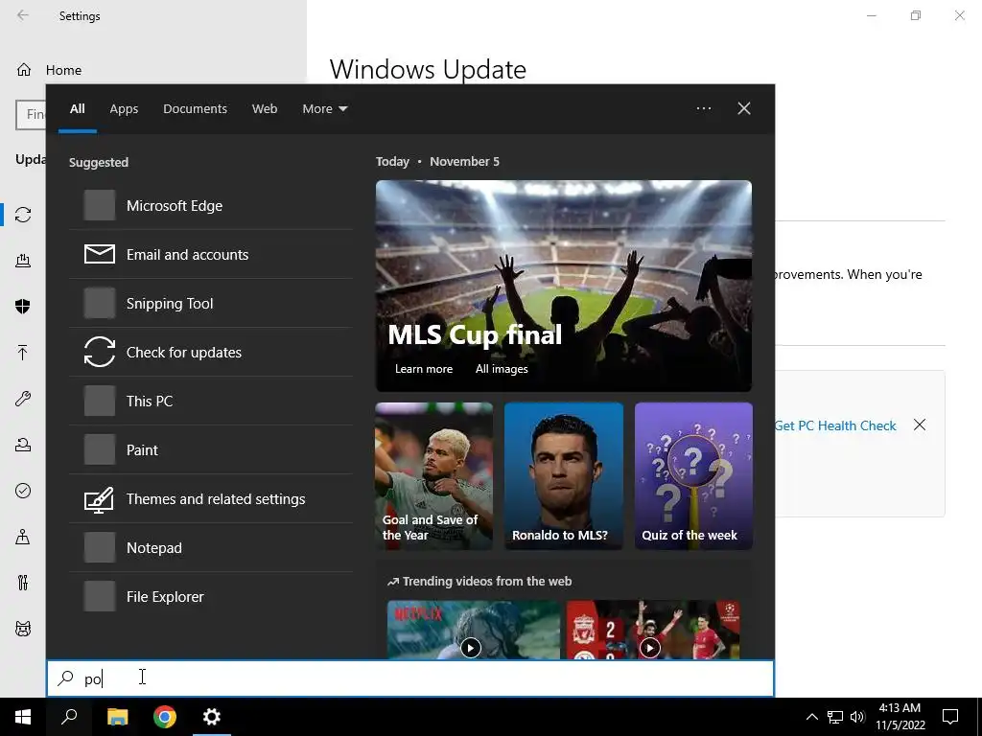Select Activation checkmark icon in Settings sidebar
The width and height of the screenshot is (982, 736).
point(23,491)
